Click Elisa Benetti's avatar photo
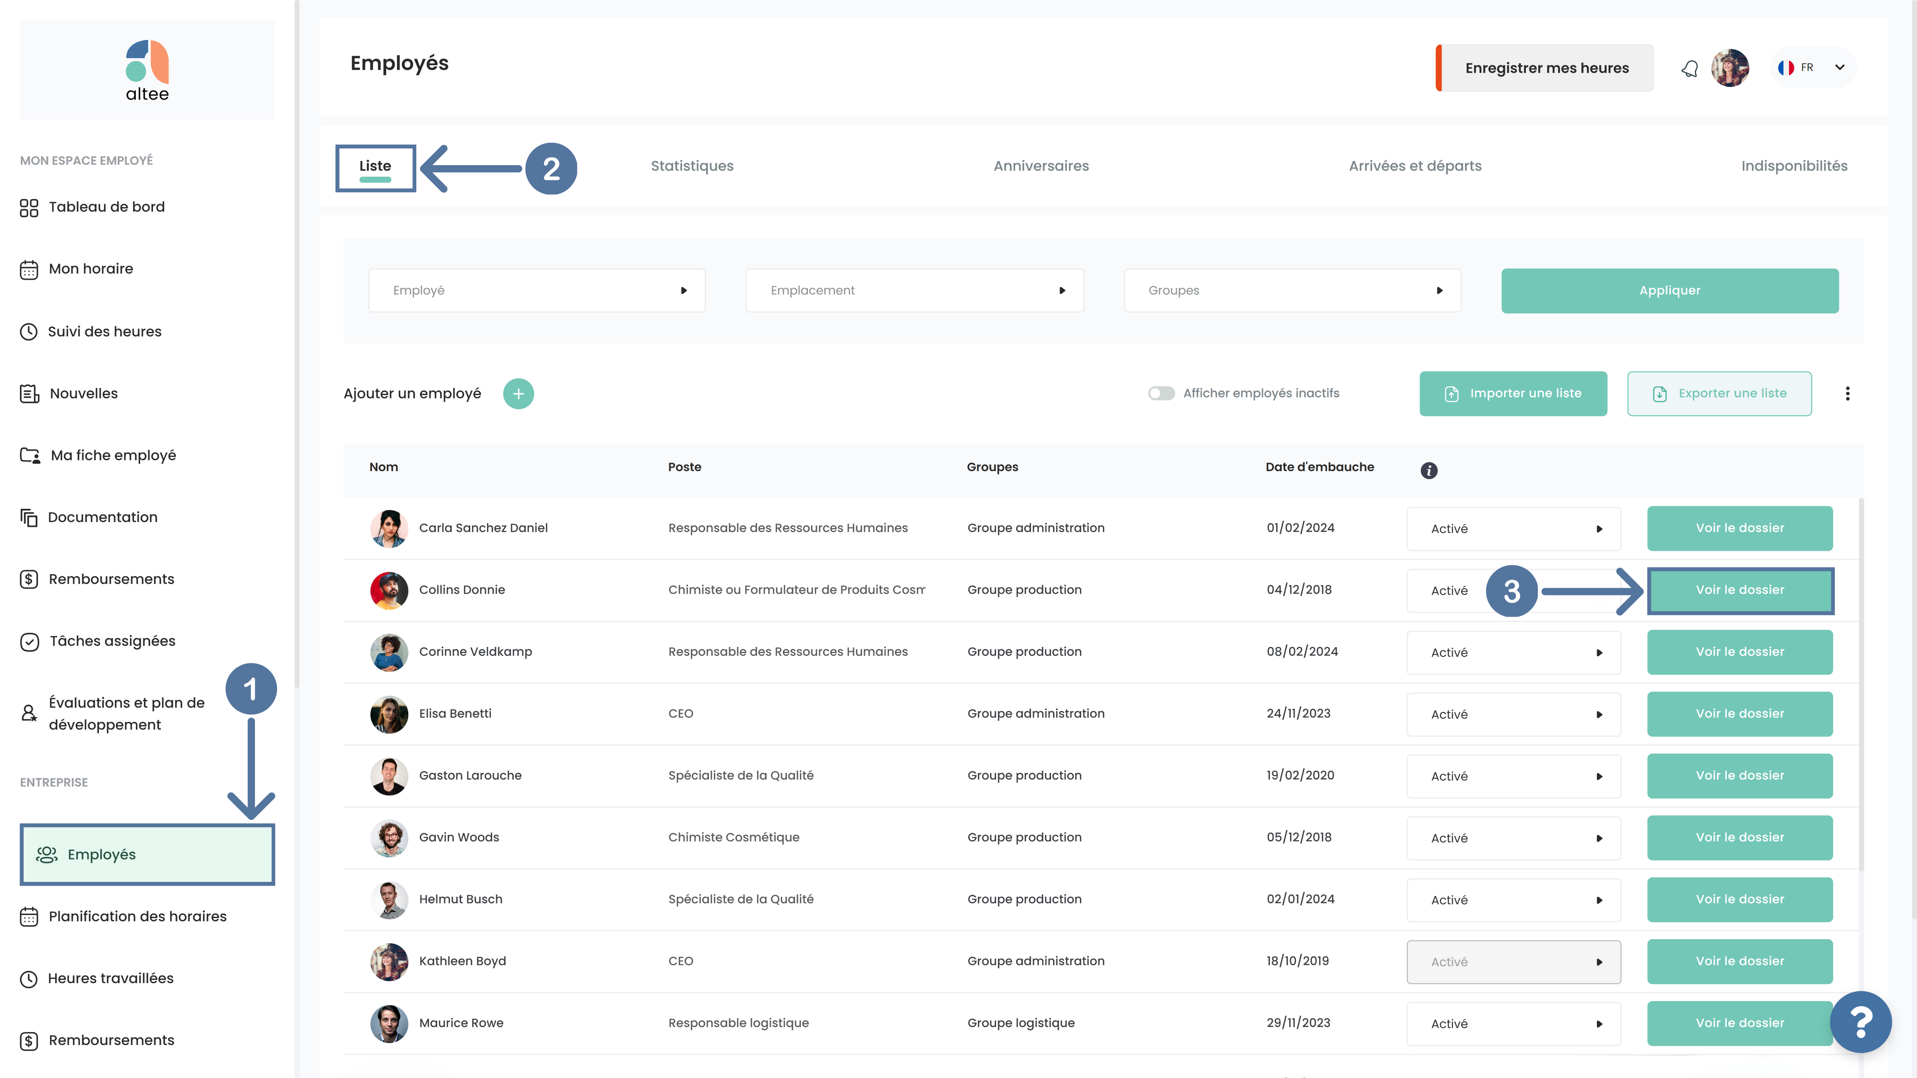This screenshot has width=1917, height=1078. click(x=389, y=714)
